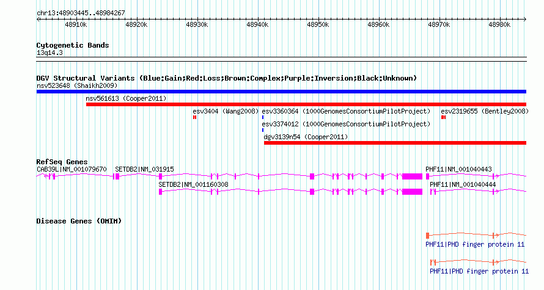Click the 48920k ruler tick label
The height and width of the screenshot is (290, 544).
click(x=136, y=24)
